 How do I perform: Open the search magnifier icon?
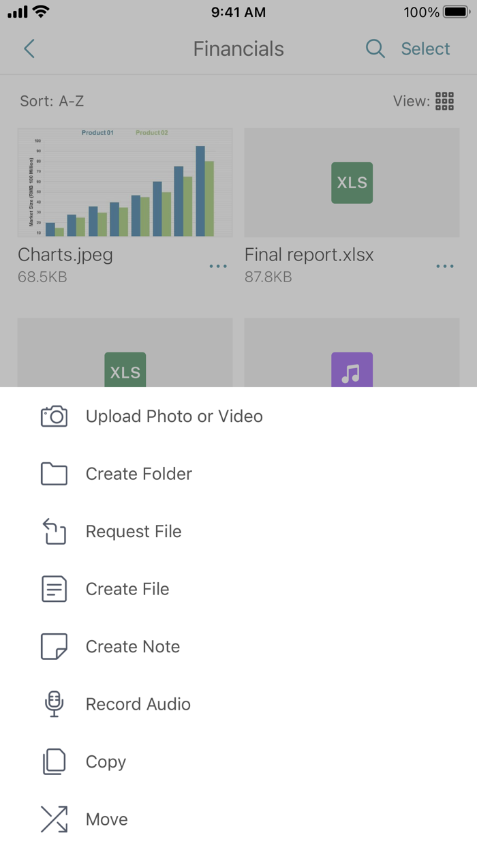[x=374, y=48]
